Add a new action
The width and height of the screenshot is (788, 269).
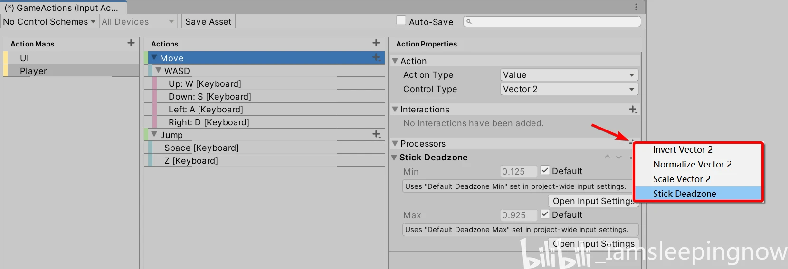376,43
